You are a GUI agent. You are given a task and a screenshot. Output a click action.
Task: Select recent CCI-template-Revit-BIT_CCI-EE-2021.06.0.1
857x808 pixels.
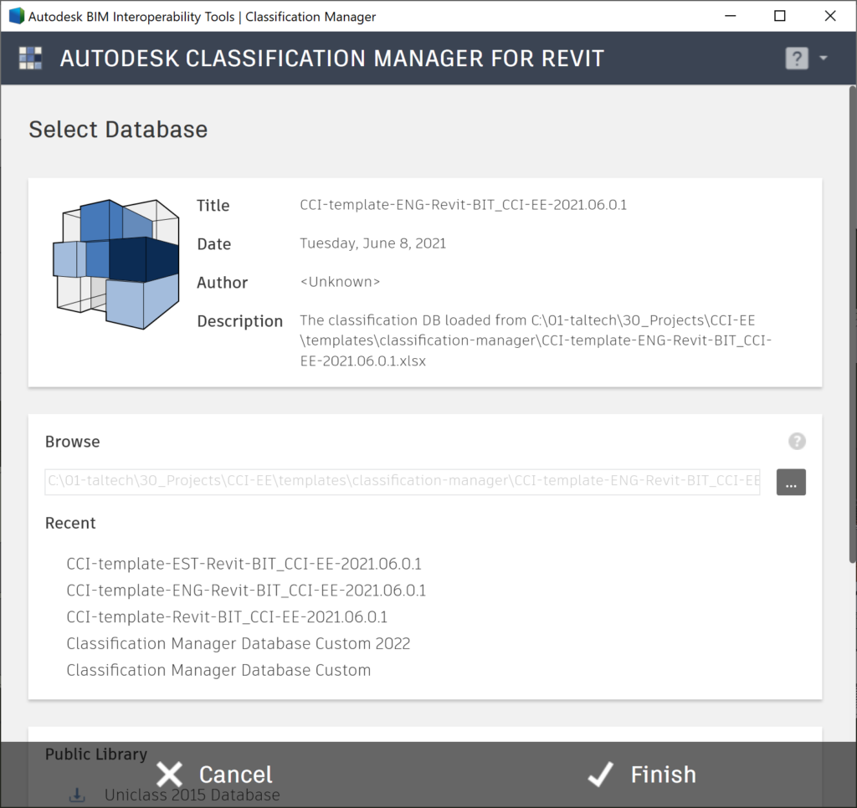tap(227, 616)
